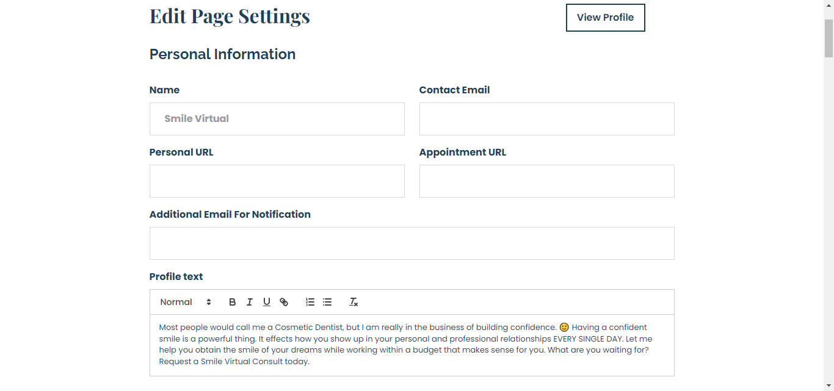This screenshot has width=834, height=391.
Task: Open the Normal text style dropdown
Action: point(186,302)
